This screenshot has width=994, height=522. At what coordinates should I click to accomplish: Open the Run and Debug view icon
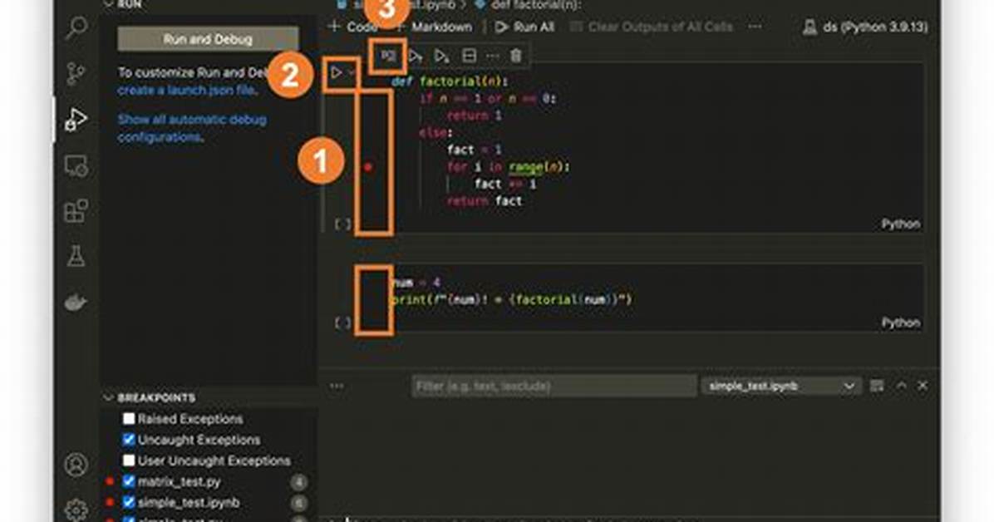coord(76,119)
